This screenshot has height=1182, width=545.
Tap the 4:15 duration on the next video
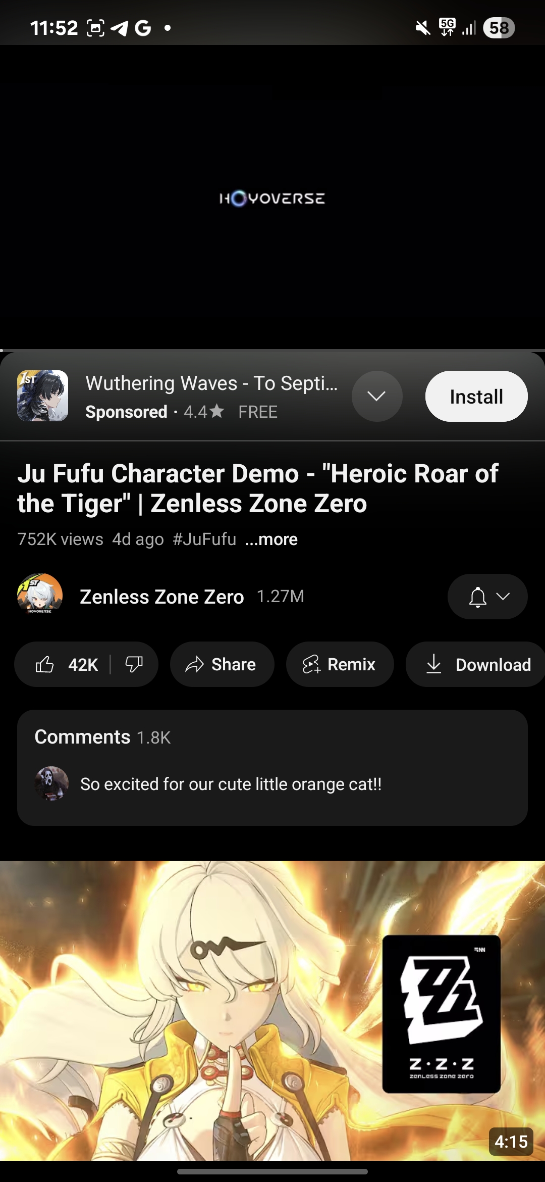point(511,1141)
